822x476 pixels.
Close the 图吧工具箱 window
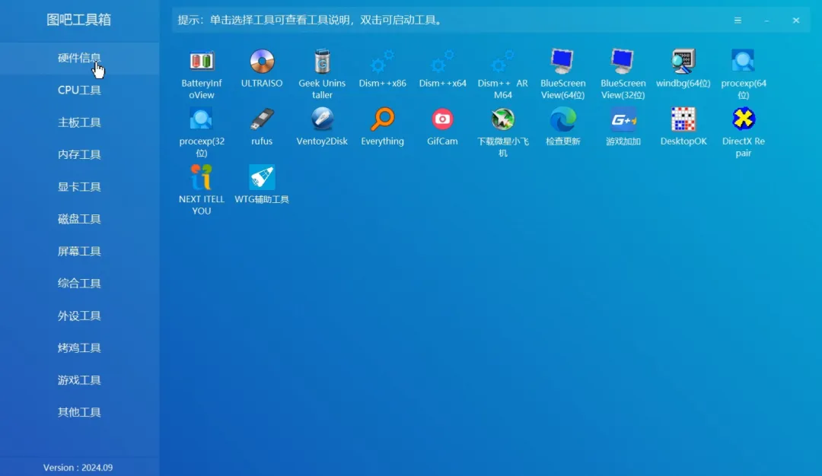[x=796, y=21]
